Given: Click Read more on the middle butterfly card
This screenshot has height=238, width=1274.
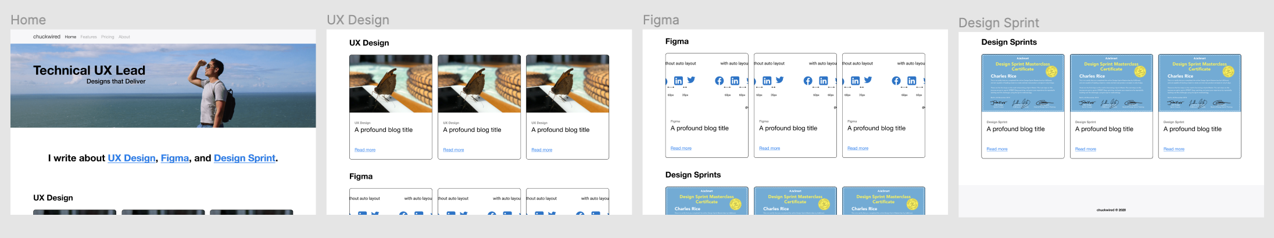Looking at the screenshot, I should pos(453,150).
